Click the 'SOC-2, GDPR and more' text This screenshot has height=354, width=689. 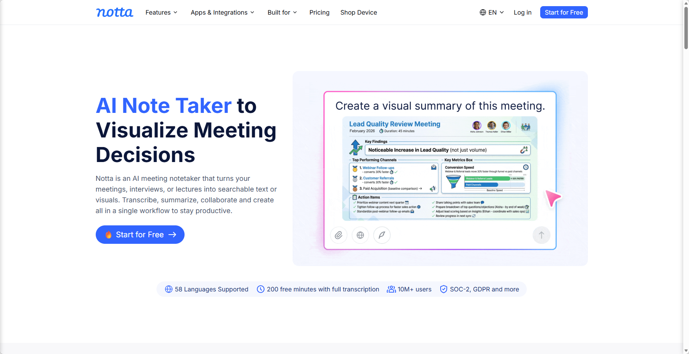coord(484,289)
